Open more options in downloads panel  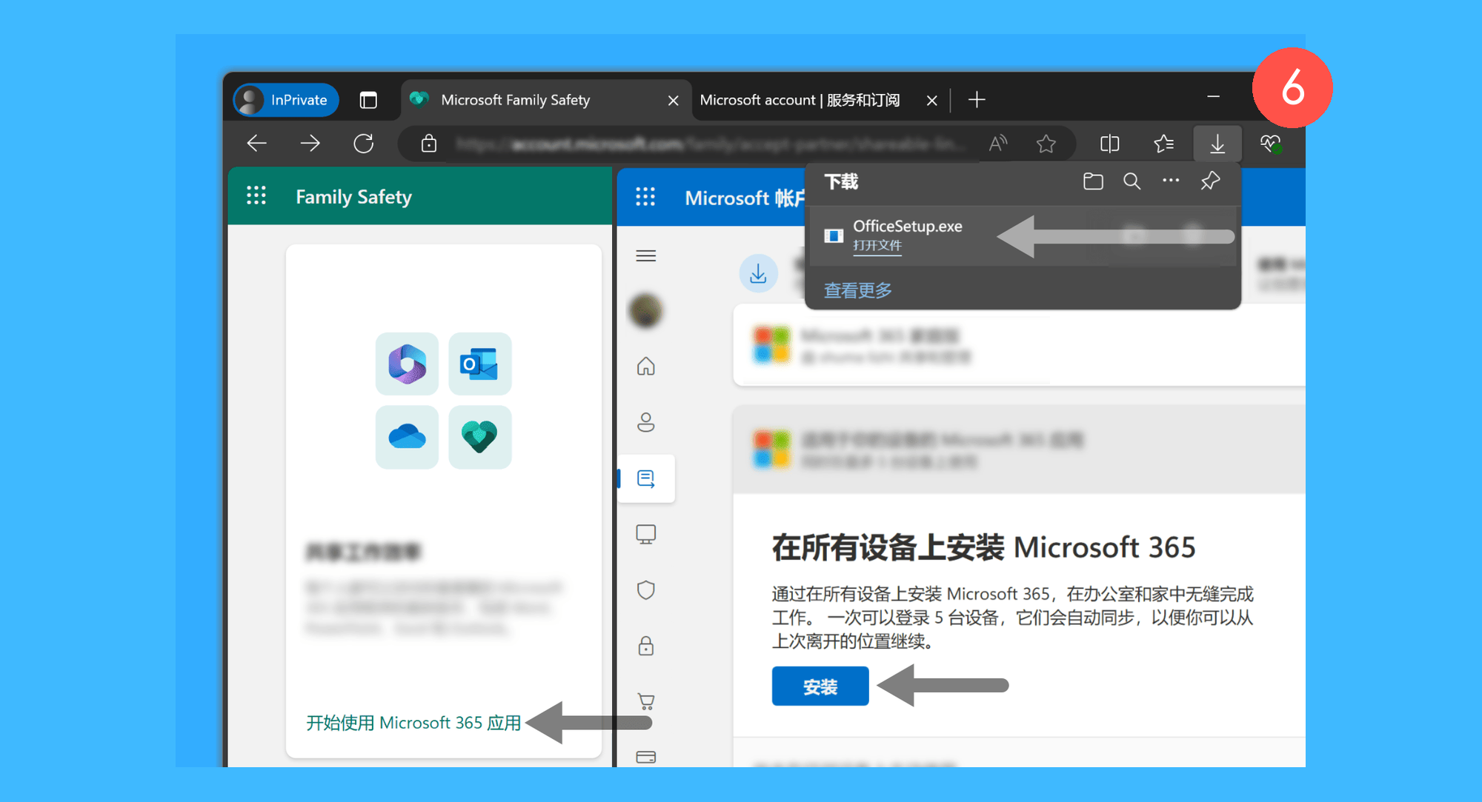point(1171,181)
